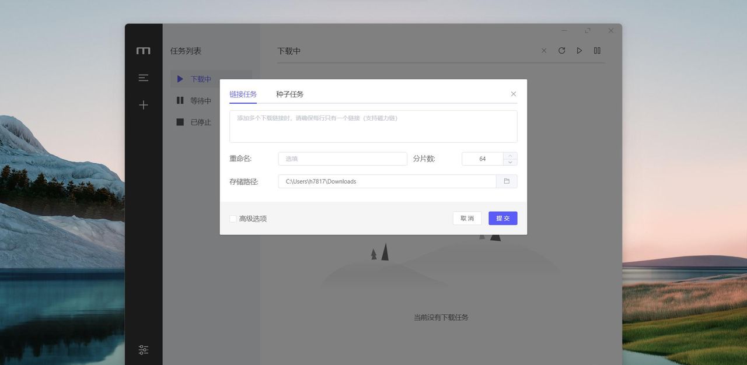
Task: View the 已停止 task category
Action: coord(201,122)
